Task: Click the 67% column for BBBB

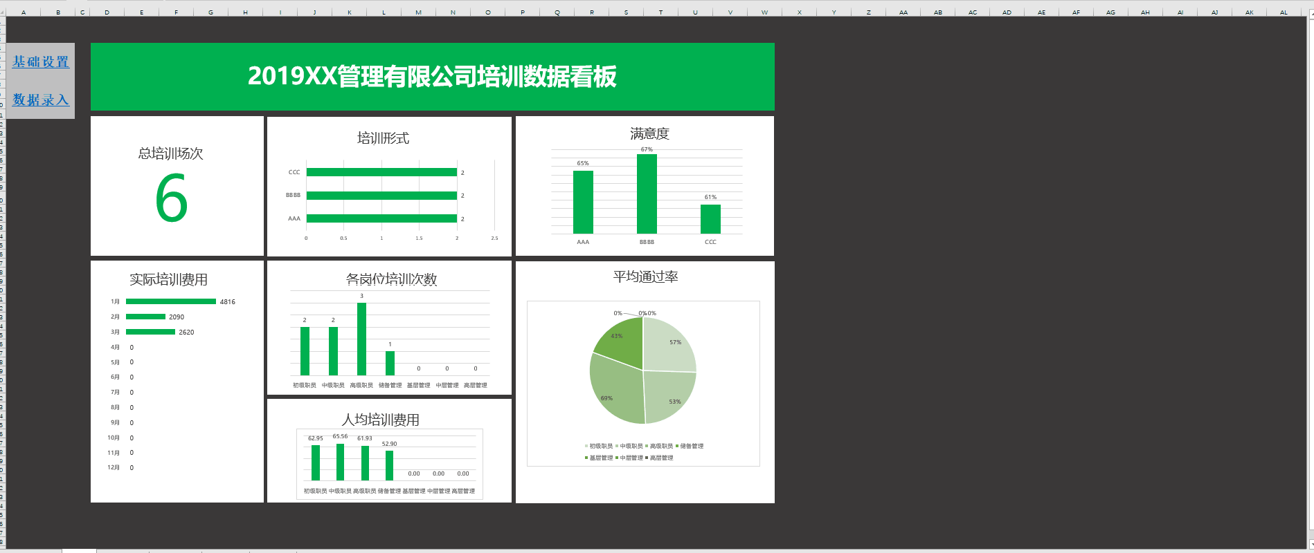Action: pyautogui.click(x=647, y=194)
